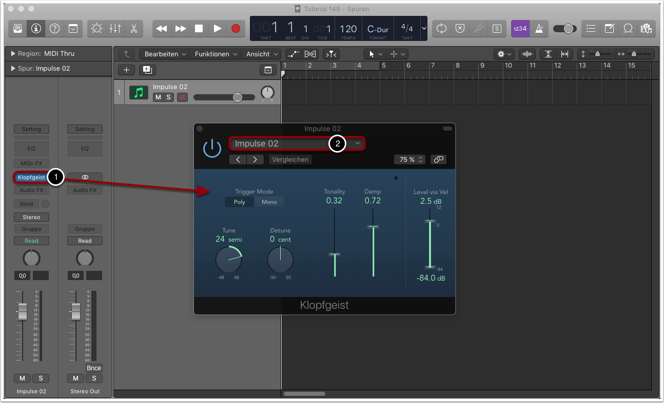Open the Bearbeiten menu
This screenshot has width=664, height=403.
click(164, 54)
